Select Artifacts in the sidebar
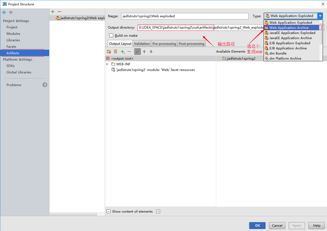 click(25, 53)
